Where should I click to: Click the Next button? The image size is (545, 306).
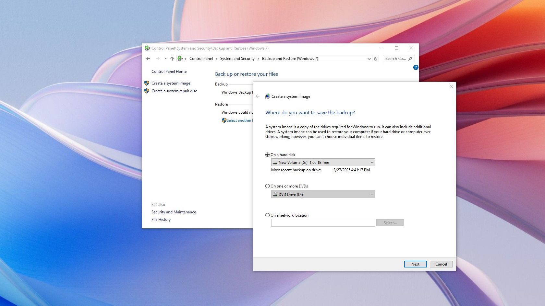415,264
